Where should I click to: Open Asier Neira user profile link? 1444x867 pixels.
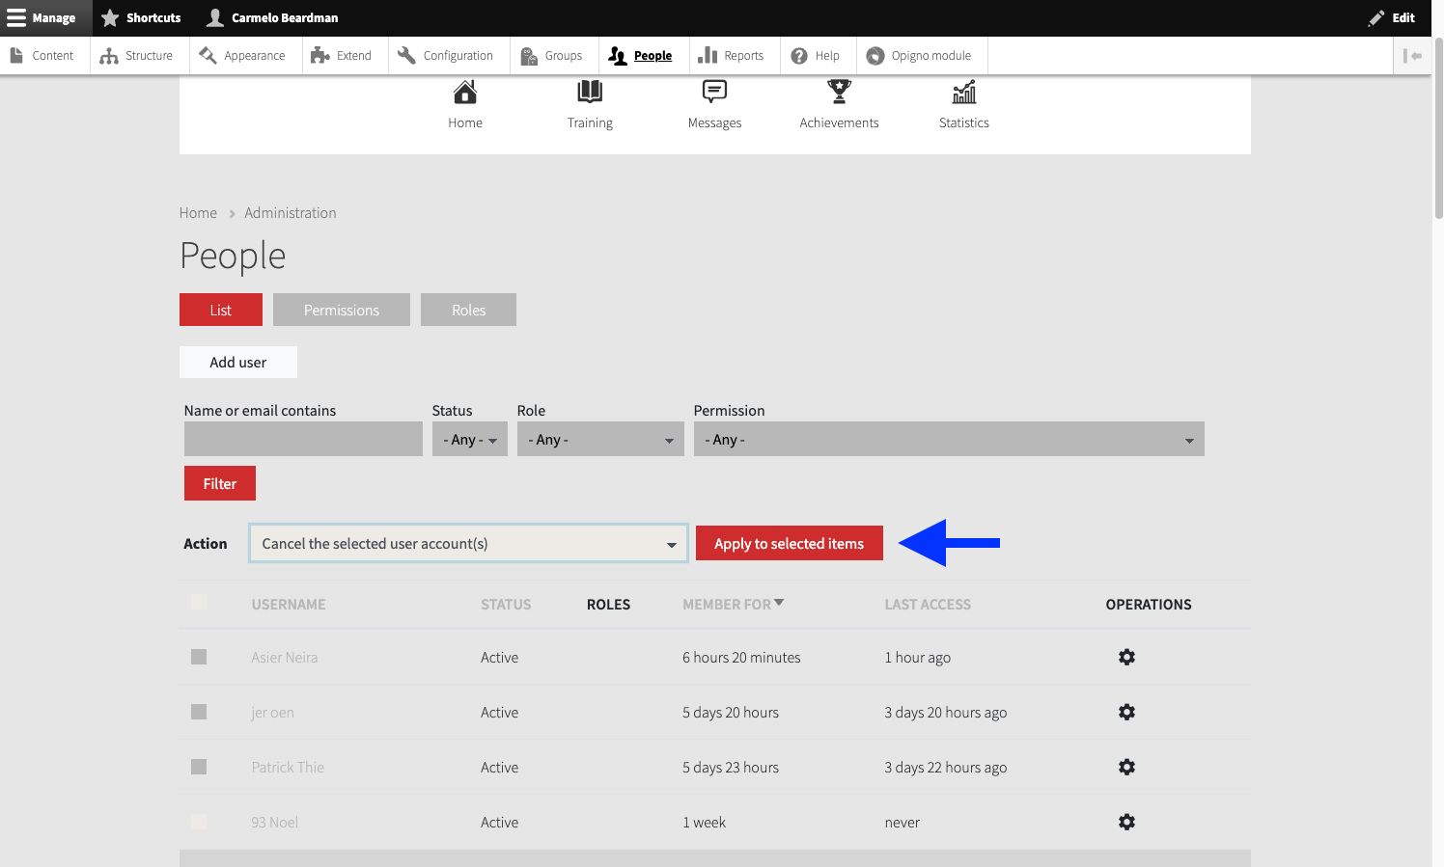(285, 658)
